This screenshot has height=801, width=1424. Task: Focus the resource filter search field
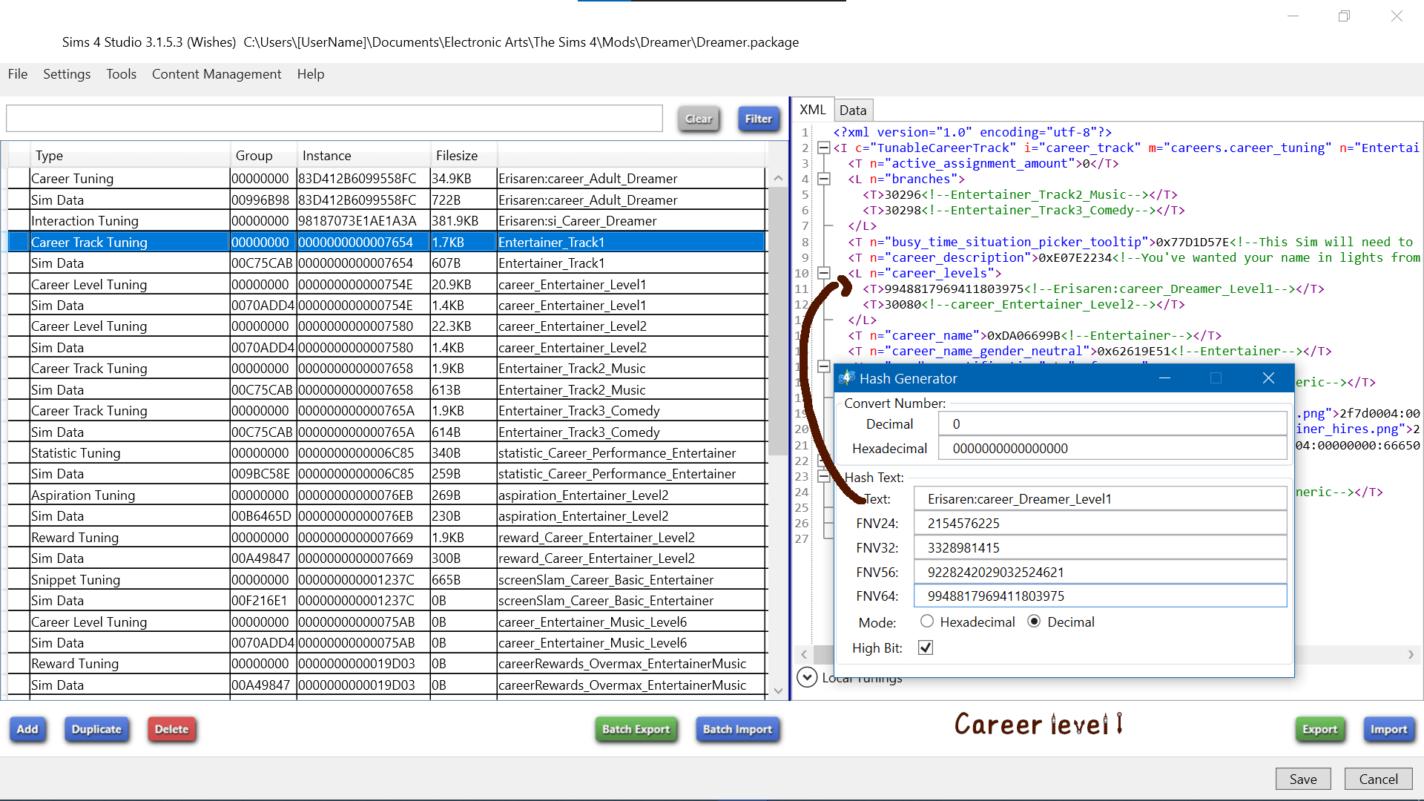point(334,119)
